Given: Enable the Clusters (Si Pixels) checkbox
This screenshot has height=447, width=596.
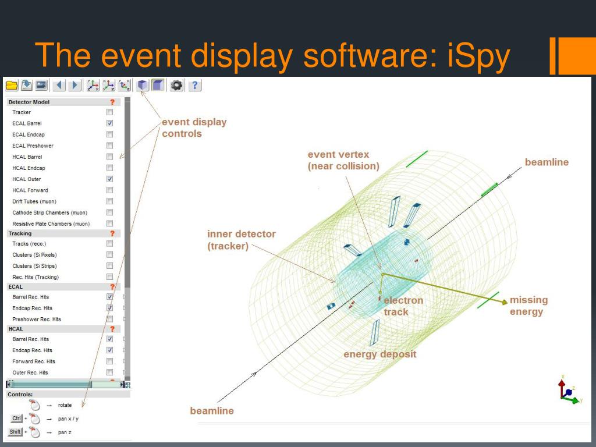Looking at the screenshot, I should point(109,255).
